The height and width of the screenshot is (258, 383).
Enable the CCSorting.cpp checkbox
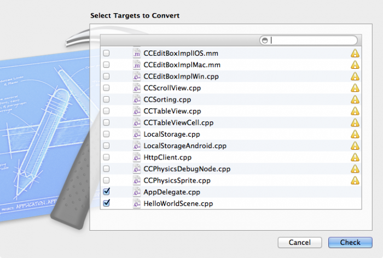[x=106, y=99]
